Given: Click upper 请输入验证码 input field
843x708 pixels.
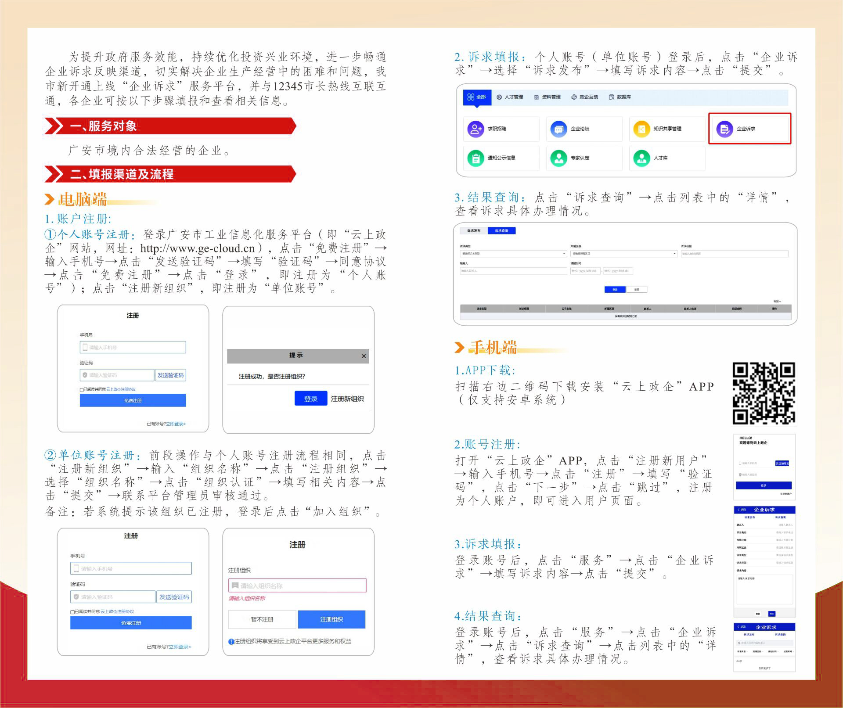Looking at the screenshot, I should click(x=117, y=375).
